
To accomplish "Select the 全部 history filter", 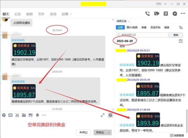I will pos(120,27).
